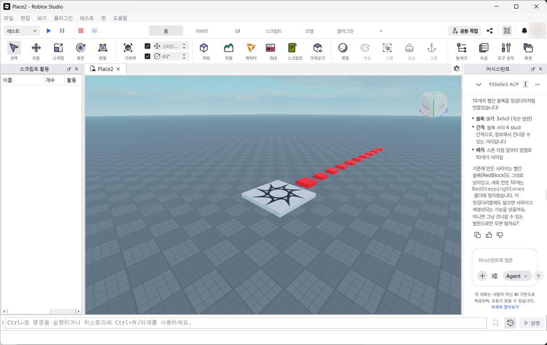This screenshot has height=345, width=547.
Task: Adjust the 스터드 snap increment stepper
Action: point(184,46)
